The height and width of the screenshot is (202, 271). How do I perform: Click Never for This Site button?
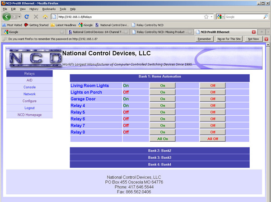(229, 39)
